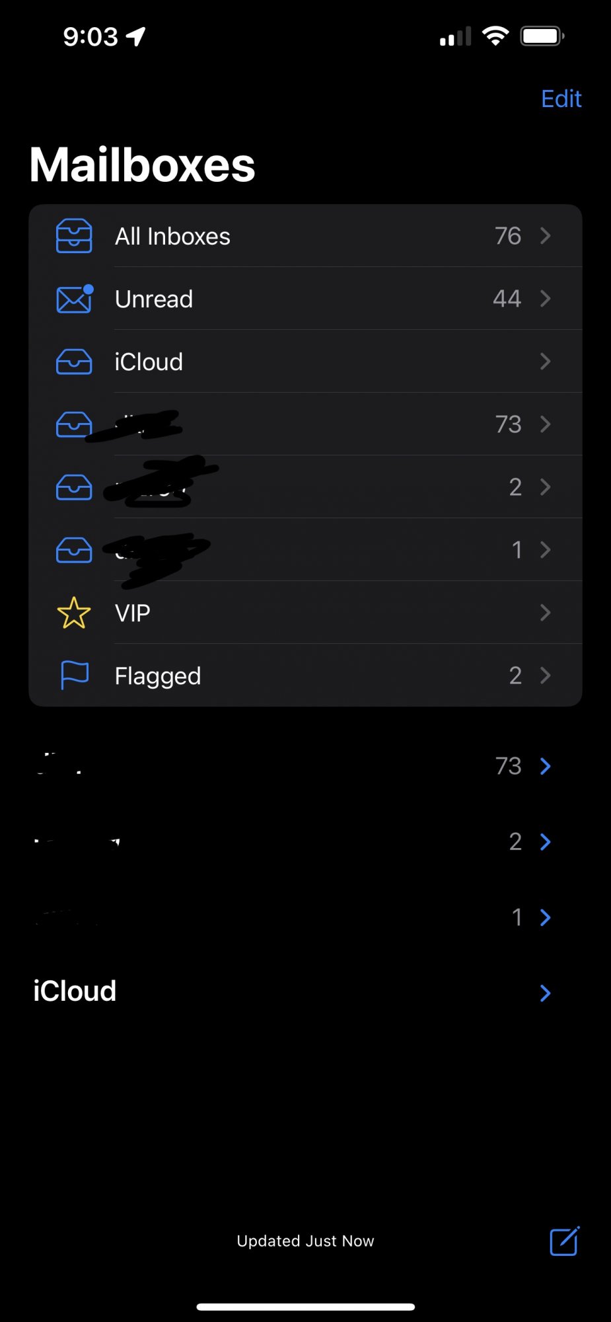Tap the iCloud inbox tray icon
Screen dimensions: 611x1322
pos(74,362)
